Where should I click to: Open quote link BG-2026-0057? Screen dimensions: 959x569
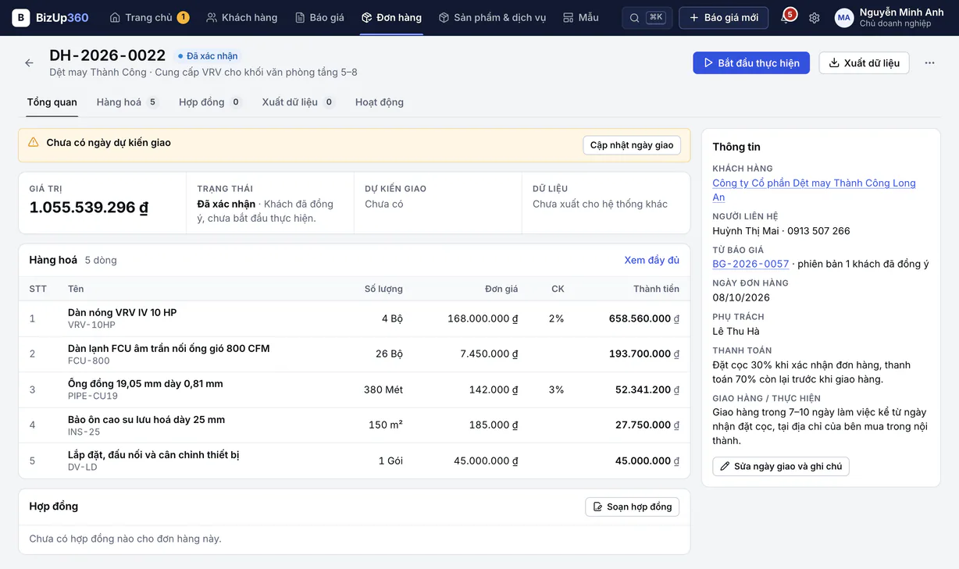click(x=750, y=264)
